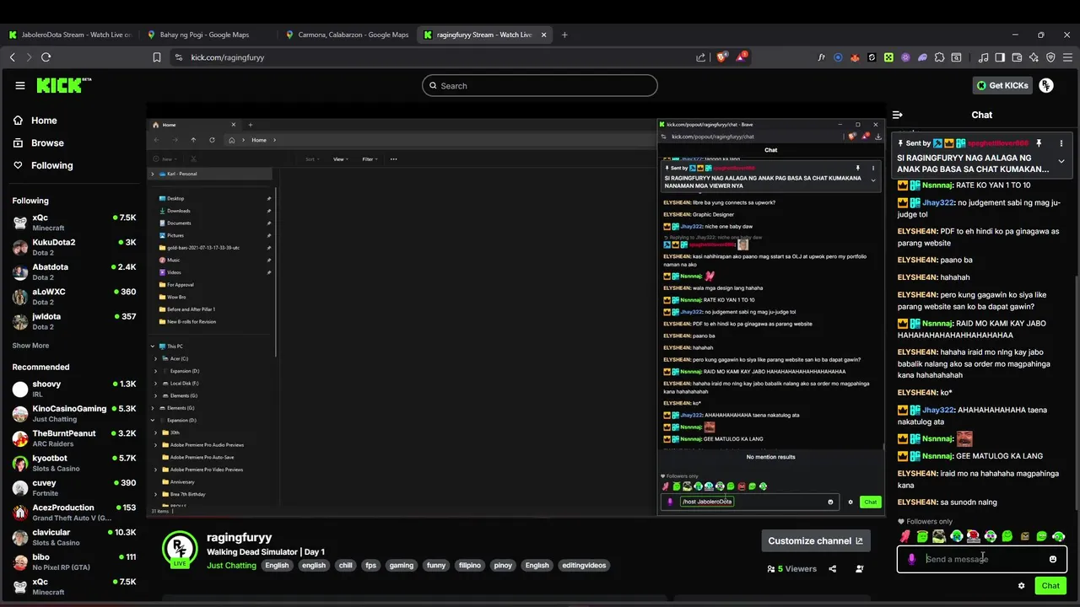Select the gaming tag
Screen dimensions: 1080x607
(x=402, y=566)
